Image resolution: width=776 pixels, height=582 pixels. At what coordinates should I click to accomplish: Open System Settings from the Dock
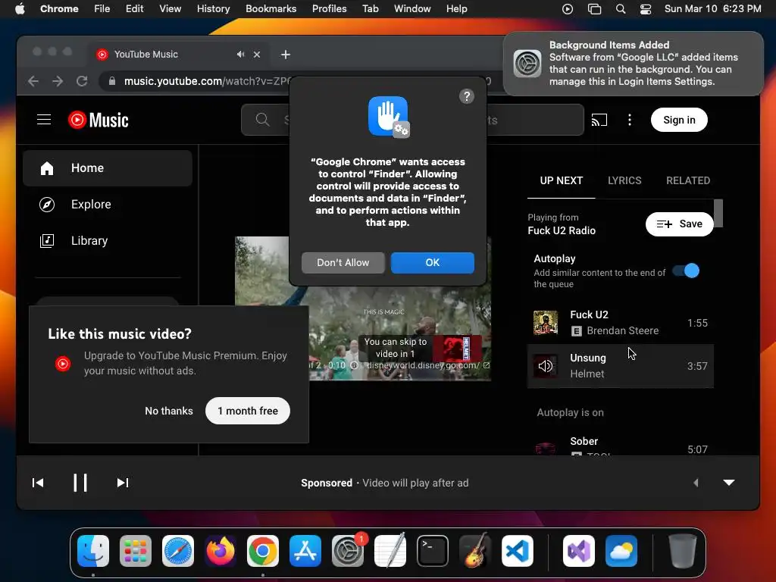(x=347, y=551)
